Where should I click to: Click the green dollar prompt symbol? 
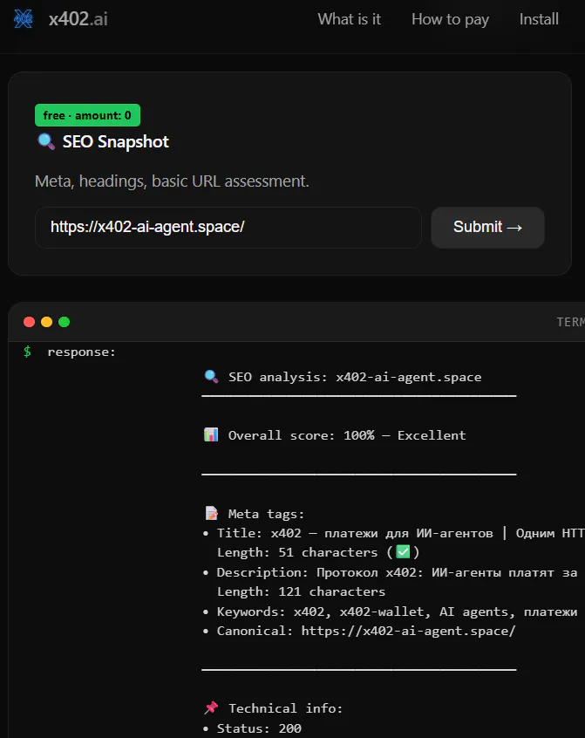(x=27, y=352)
